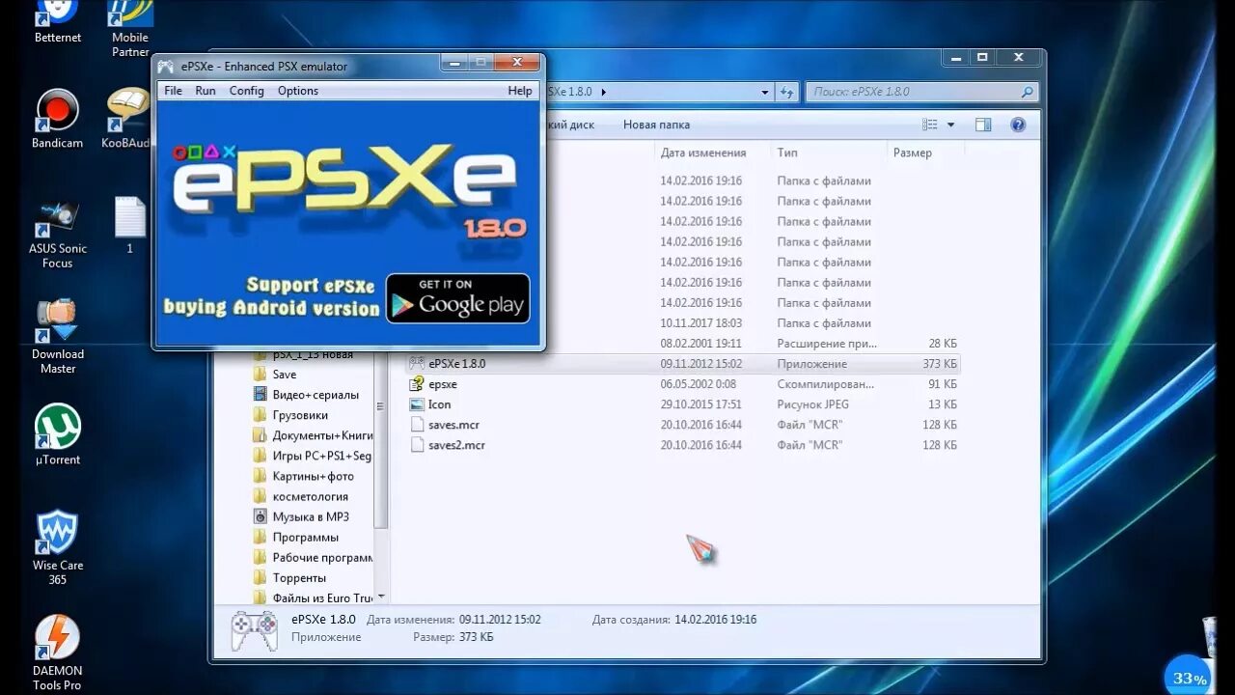Open the Wise Care 365 shortcut
The image size is (1235, 695).
click(x=58, y=547)
